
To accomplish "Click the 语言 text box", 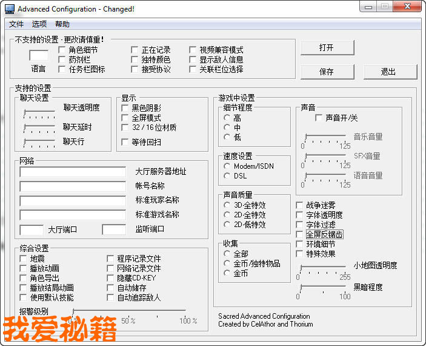I will [x=39, y=55].
